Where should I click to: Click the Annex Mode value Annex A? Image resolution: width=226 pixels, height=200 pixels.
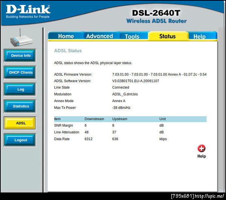click(119, 101)
